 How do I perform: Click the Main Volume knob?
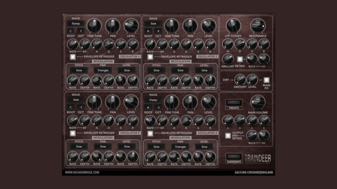(258, 102)
